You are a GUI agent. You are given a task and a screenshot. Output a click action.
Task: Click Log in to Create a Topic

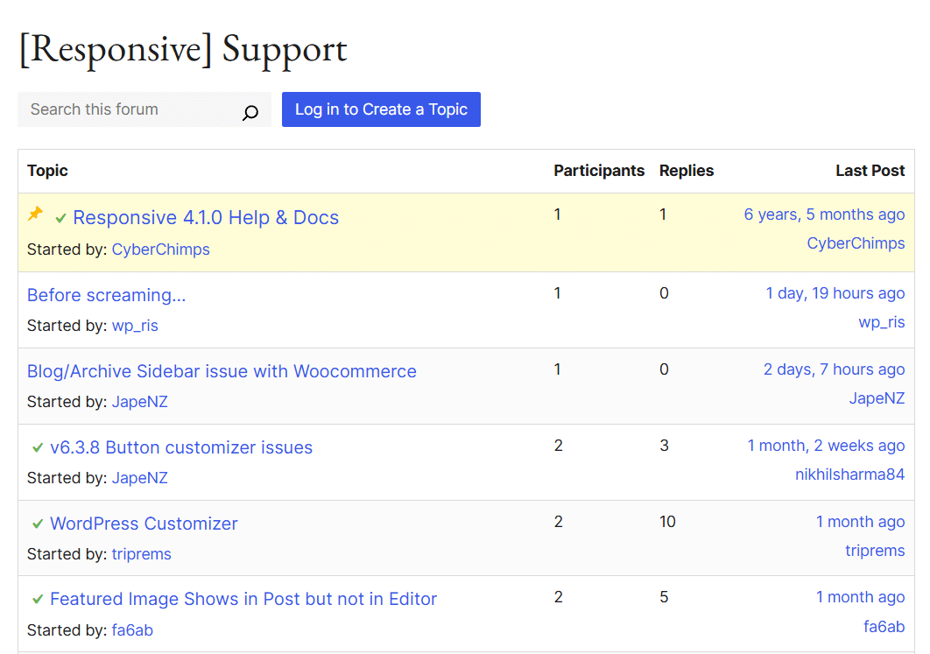pos(382,109)
